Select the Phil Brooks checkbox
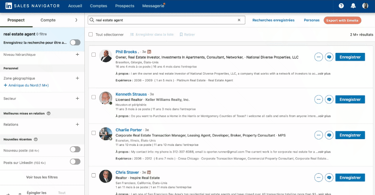Viewport: 375px width, 195px height. [x=93, y=54]
